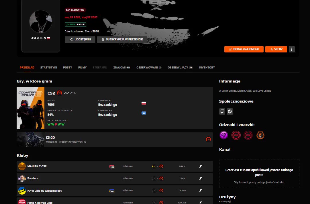Open the Twitch social link icon
Screen dimensions: 310x204
click(222, 111)
